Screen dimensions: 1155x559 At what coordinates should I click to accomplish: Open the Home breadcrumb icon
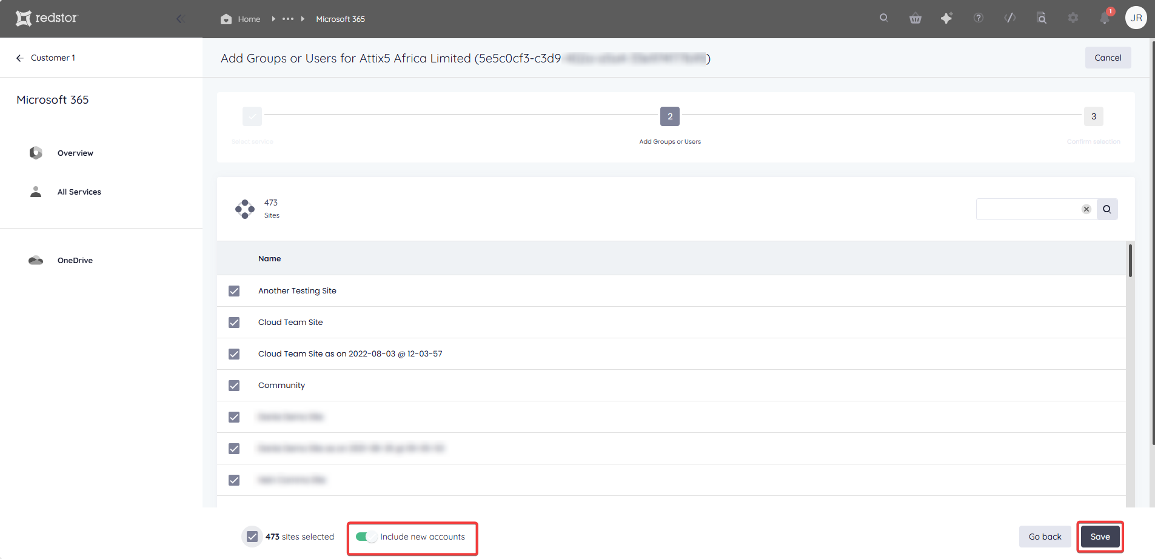pyautogui.click(x=226, y=19)
